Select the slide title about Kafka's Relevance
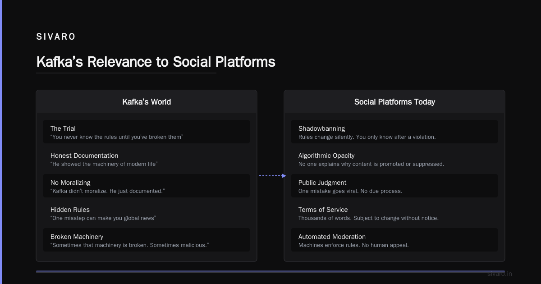Viewport: 541px width, 284px height. [156, 62]
